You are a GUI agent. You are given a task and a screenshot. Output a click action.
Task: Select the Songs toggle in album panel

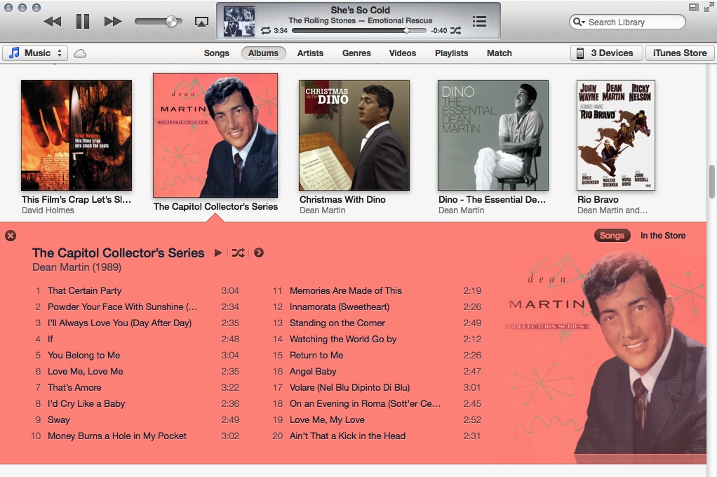pos(612,236)
